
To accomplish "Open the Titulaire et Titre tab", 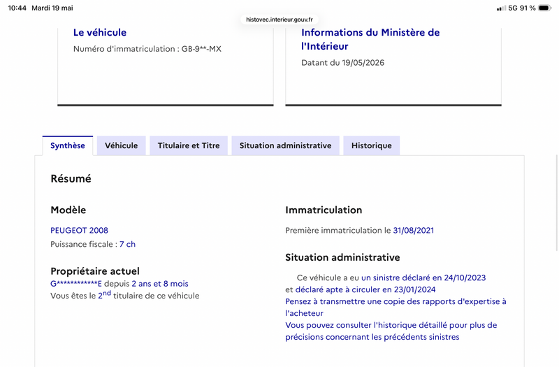I will point(189,145).
